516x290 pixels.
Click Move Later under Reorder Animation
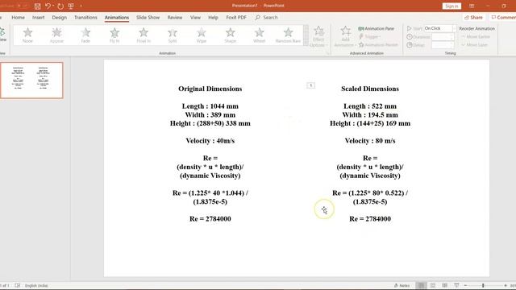pyautogui.click(x=474, y=45)
